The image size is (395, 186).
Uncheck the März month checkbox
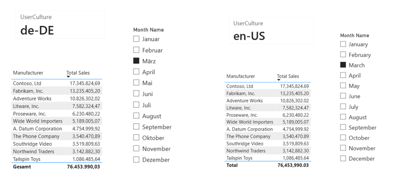(136, 61)
